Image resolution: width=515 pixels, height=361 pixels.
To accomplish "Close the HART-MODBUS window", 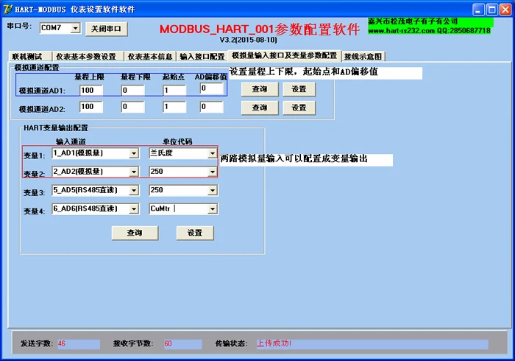I will (x=505, y=10).
